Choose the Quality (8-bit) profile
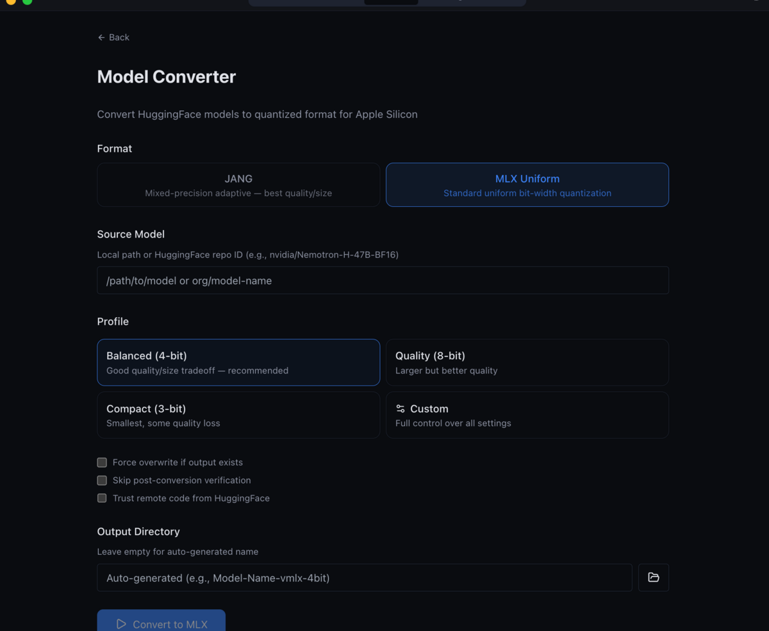The width and height of the screenshot is (769, 631). click(x=527, y=362)
